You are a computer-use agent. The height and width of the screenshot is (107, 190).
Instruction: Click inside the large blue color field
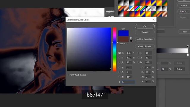pos(89,49)
